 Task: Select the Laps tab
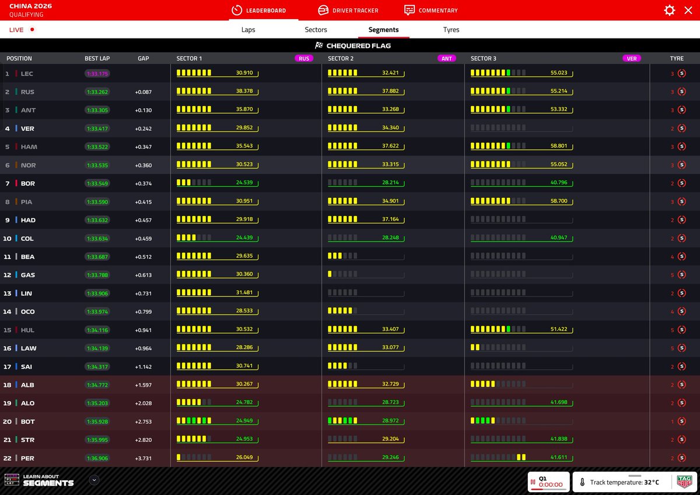(249, 30)
